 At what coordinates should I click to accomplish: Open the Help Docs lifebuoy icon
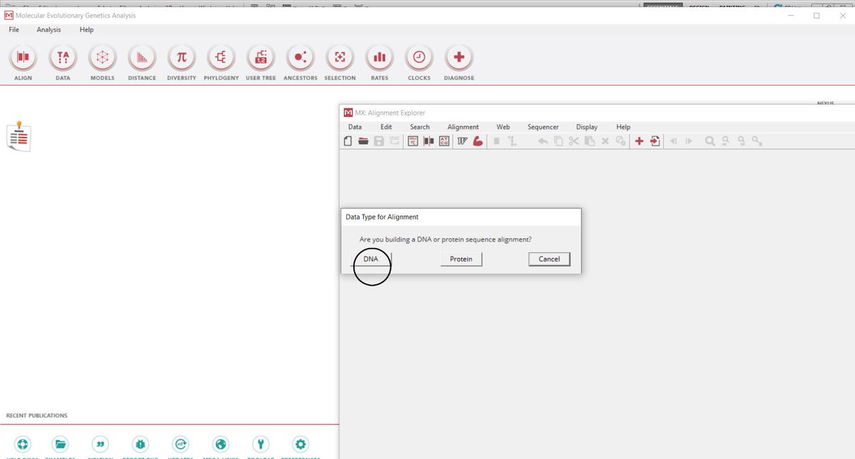23,444
